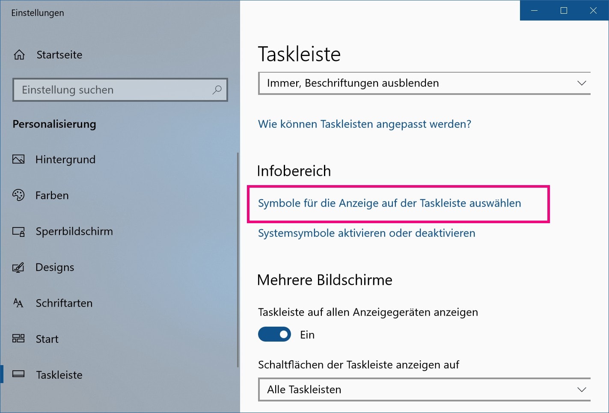Click the Schriftarten font icon
This screenshot has width=609, height=413.
(x=18, y=303)
